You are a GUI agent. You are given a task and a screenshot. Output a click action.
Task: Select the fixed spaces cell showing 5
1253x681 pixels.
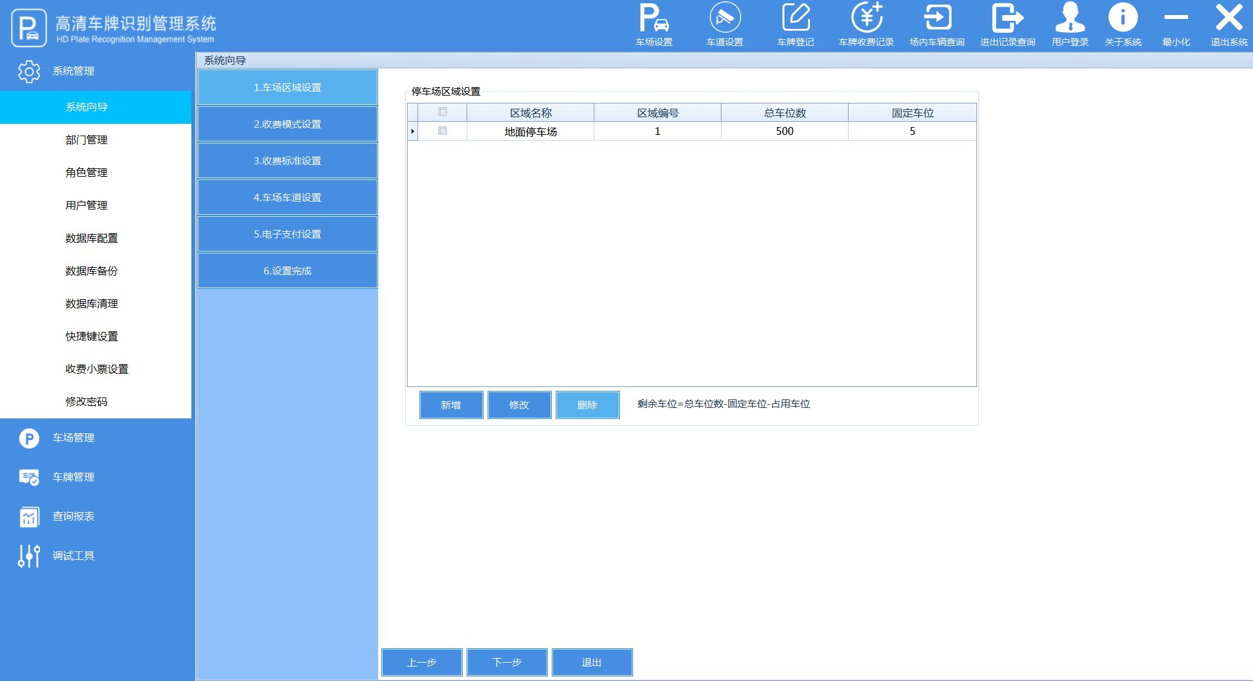[x=912, y=132]
